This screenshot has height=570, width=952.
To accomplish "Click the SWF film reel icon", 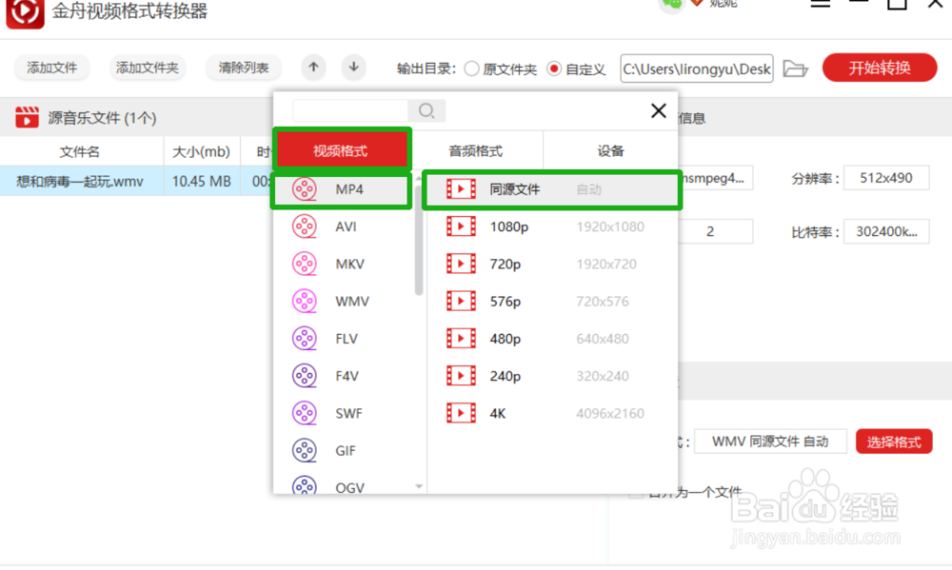I will coord(305,413).
